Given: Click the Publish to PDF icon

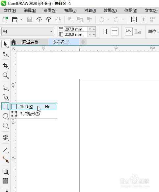Looking at the screenshot, I should coord(153,19).
